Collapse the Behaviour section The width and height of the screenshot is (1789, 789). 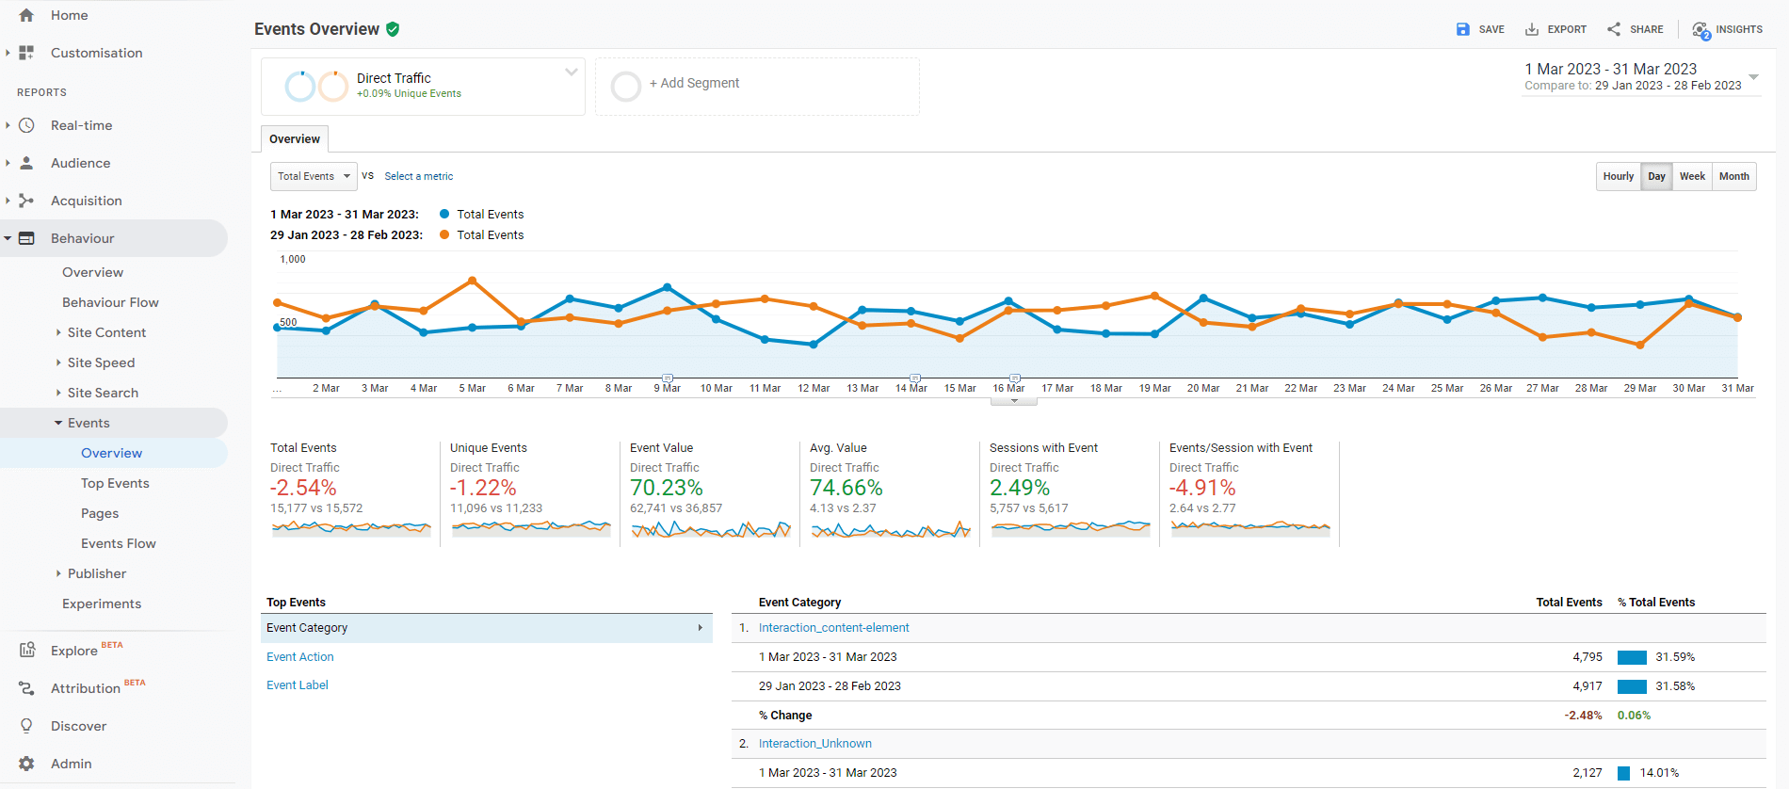8,238
